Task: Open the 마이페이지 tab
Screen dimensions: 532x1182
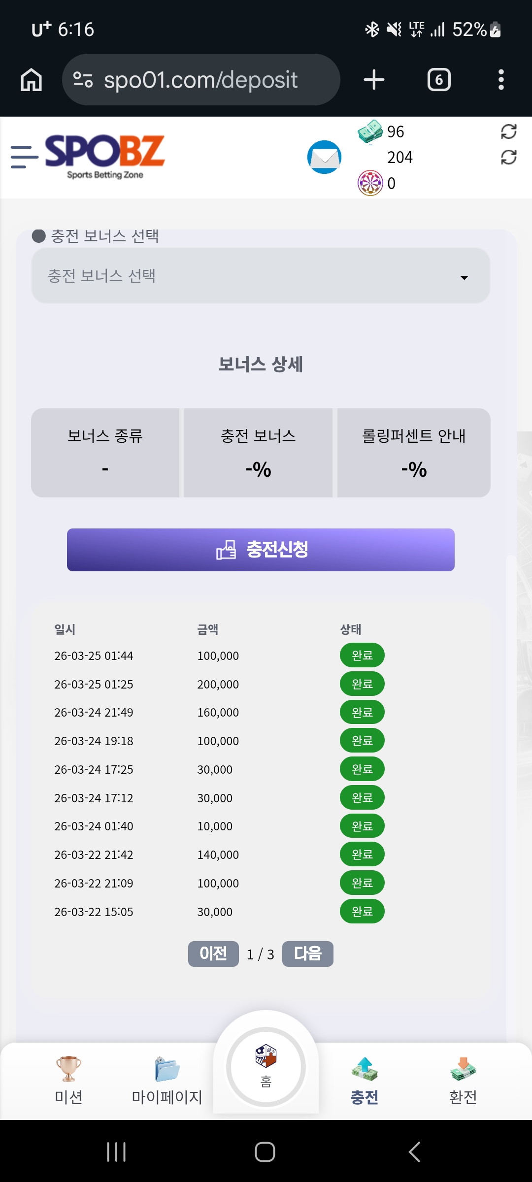Action: pos(167,1081)
